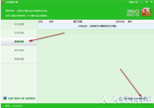Click the 操作 column header
Screen dimensions: 154x108
[x=134, y=22]
